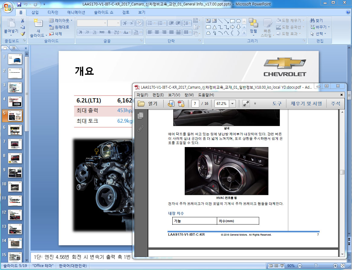This screenshot has width=352, height=270.
Task: Select slide 8 thumbnail in the slide panel
Action: [x=15, y=158]
